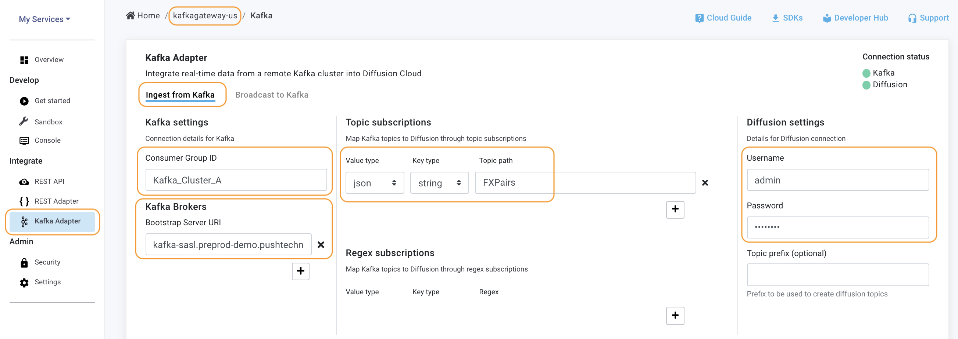Add a new regex subscription row
The image size is (958, 339).
[x=675, y=316]
